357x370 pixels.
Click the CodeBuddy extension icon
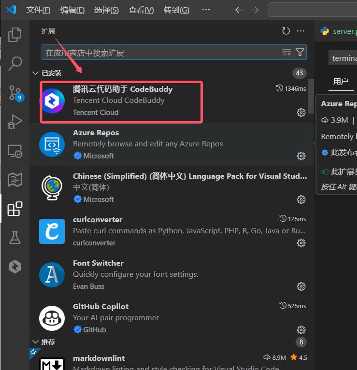pos(52,101)
